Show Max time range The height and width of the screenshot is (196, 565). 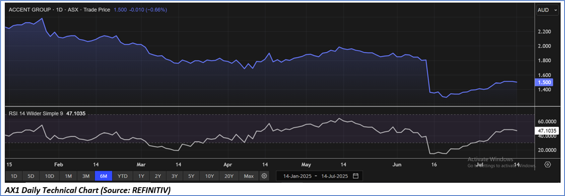249,176
